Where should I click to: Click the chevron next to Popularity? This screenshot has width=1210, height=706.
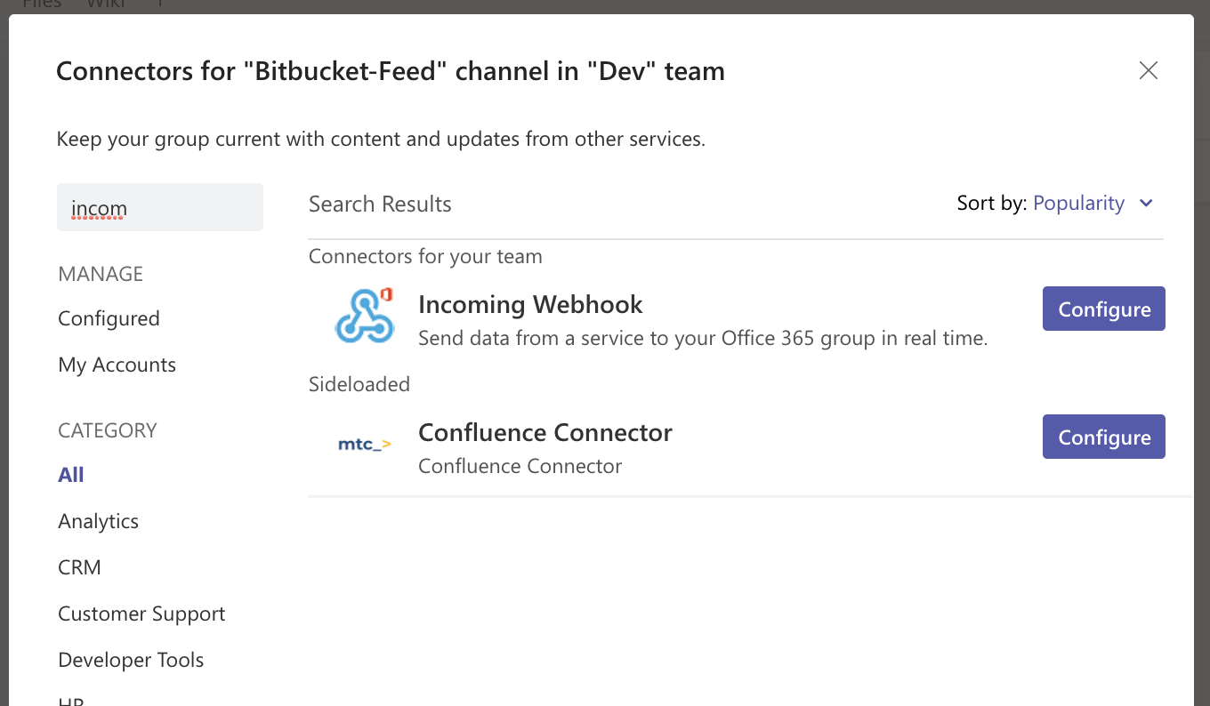coord(1146,203)
